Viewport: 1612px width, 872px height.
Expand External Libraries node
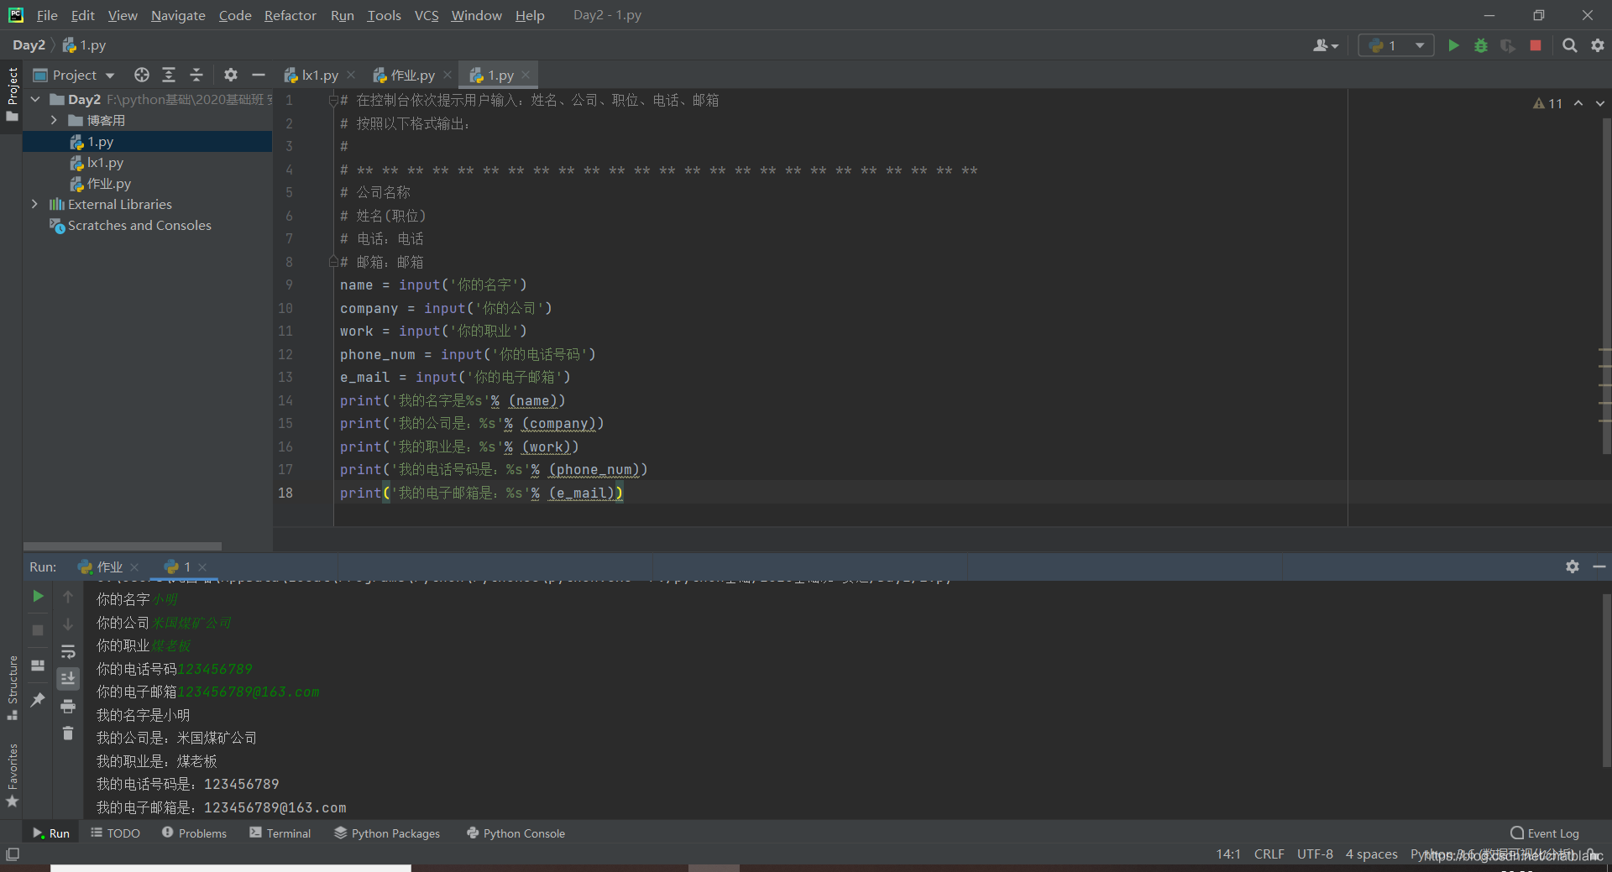click(x=34, y=204)
